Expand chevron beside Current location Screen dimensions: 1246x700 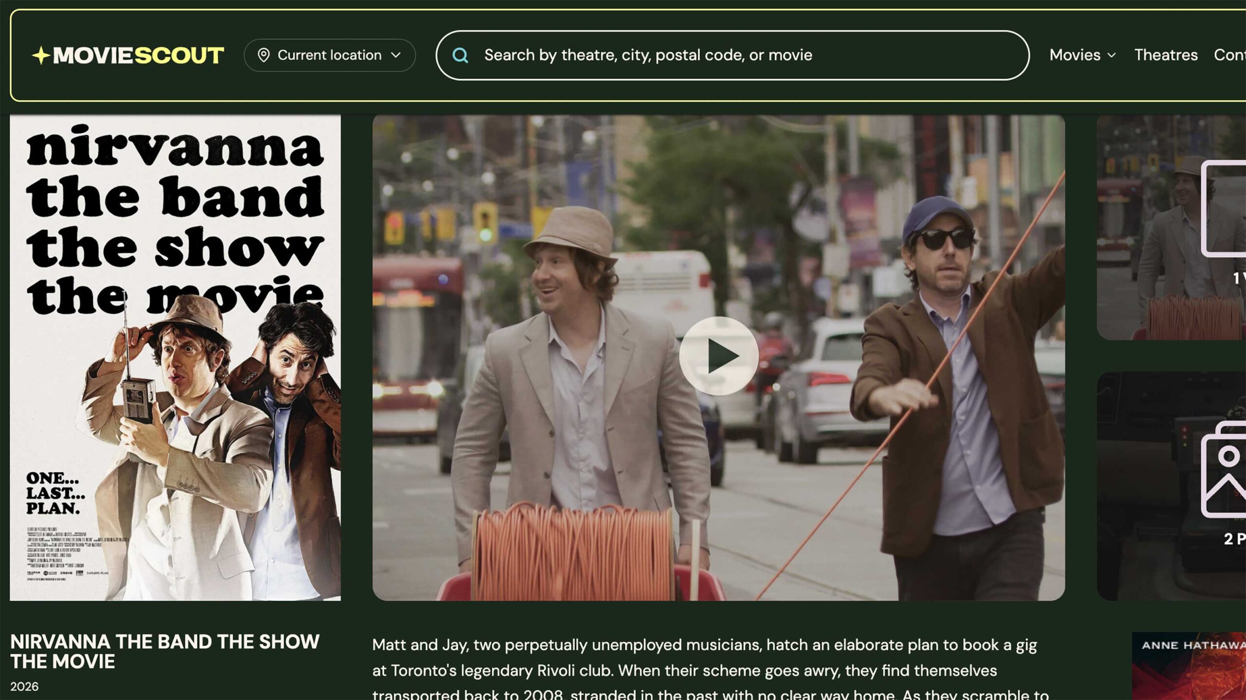(x=396, y=55)
